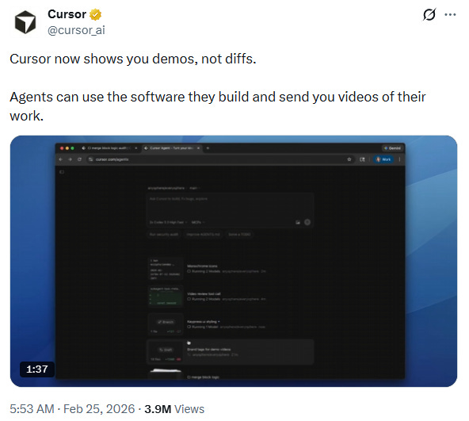Click the browser reload icon in the video
The image size is (469, 421).
click(79, 159)
